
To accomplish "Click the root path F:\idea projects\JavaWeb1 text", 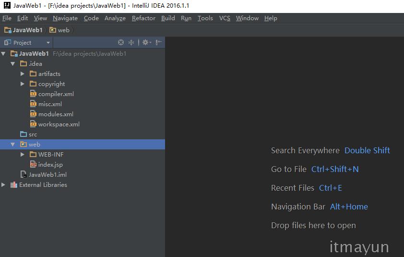I will (x=89, y=54).
